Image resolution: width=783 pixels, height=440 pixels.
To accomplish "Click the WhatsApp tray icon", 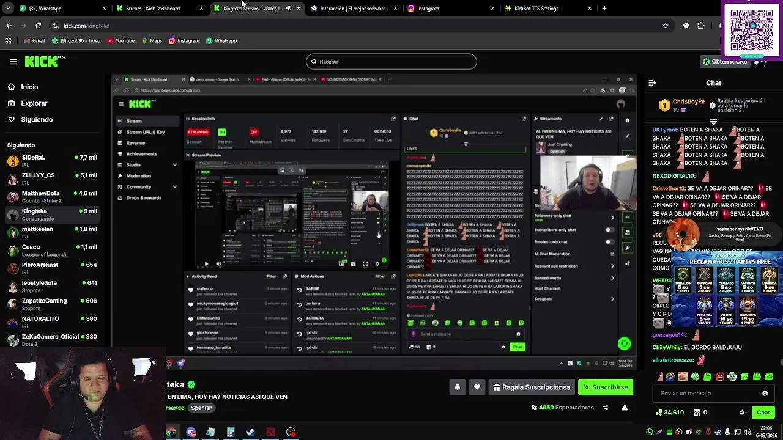I will [650, 432].
